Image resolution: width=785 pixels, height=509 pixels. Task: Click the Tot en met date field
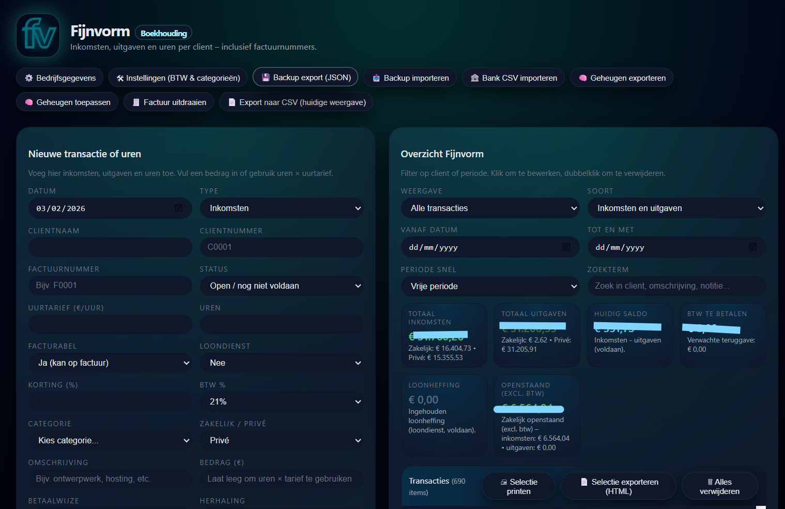click(x=676, y=247)
